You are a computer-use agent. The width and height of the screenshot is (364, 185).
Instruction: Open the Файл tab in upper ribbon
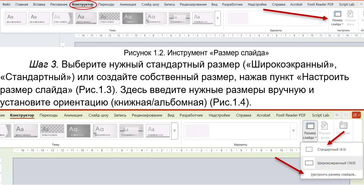coord(6,5)
